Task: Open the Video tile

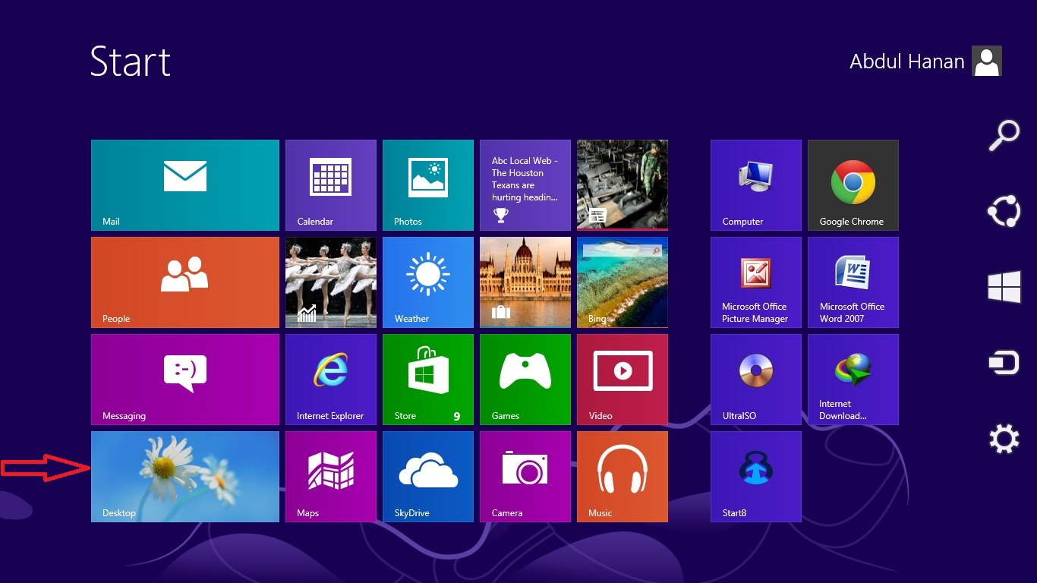Action: pyautogui.click(x=623, y=380)
